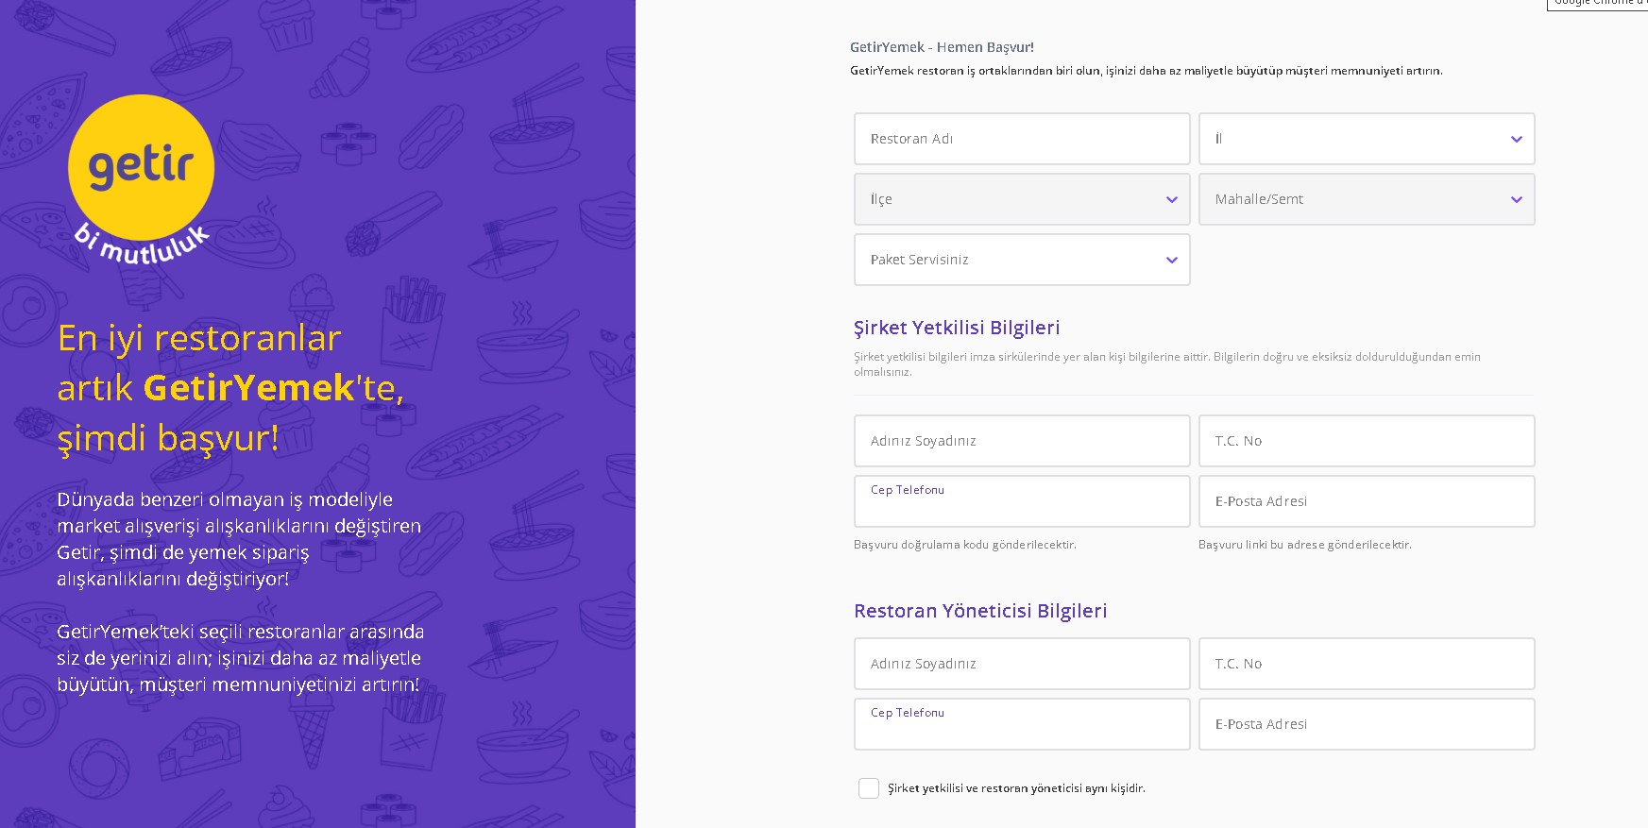
Task: Click the Paket Servisiniz chevron arrow
Action: click(1171, 261)
